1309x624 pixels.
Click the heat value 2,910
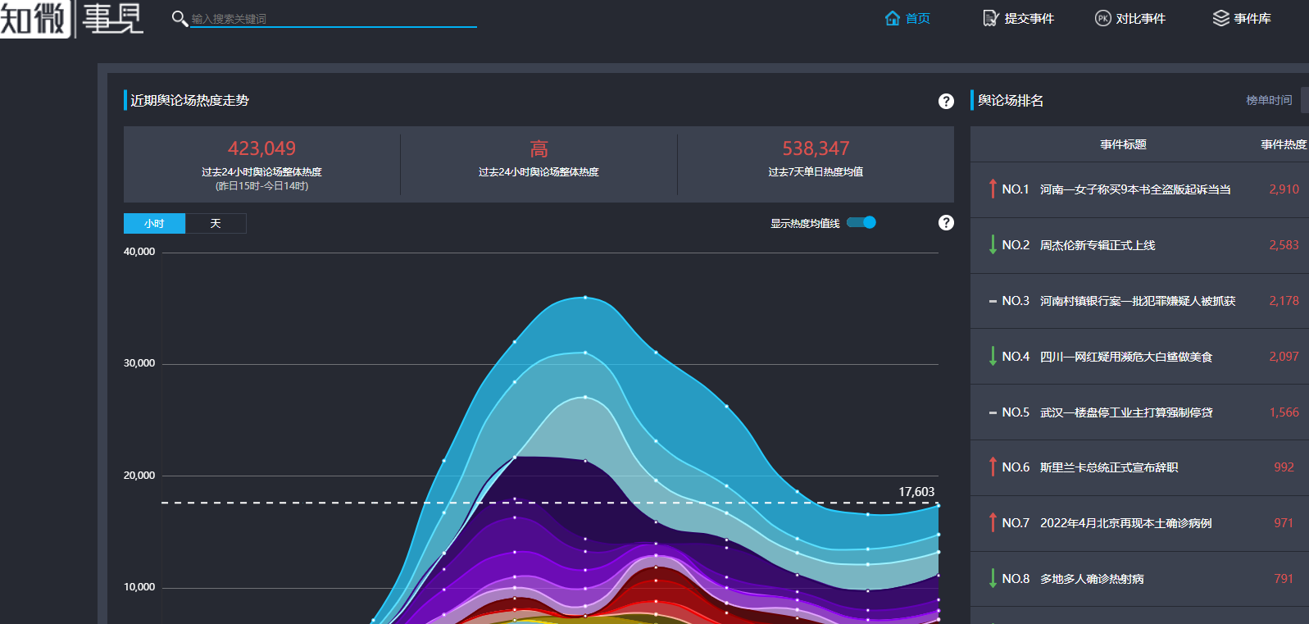[1284, 189]
